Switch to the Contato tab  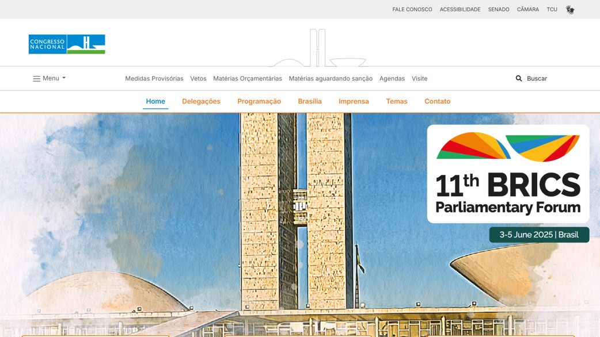click(x=438, y=101)
